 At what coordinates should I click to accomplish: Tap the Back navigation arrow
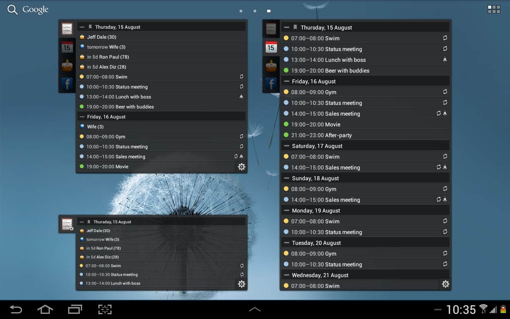16,309
